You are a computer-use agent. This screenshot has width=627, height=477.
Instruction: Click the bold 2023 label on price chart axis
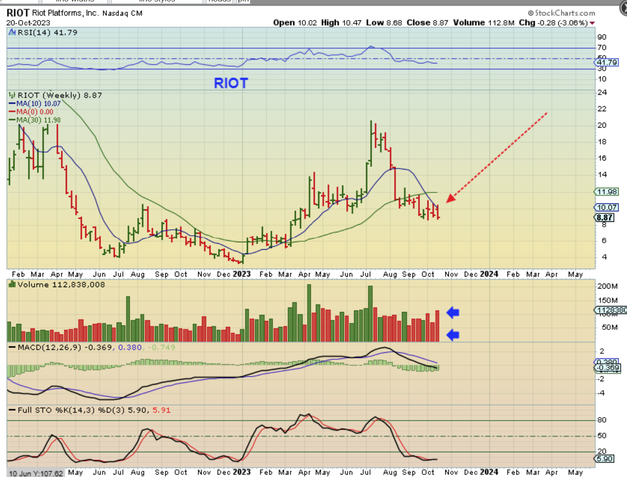click(x=242, y=274)
